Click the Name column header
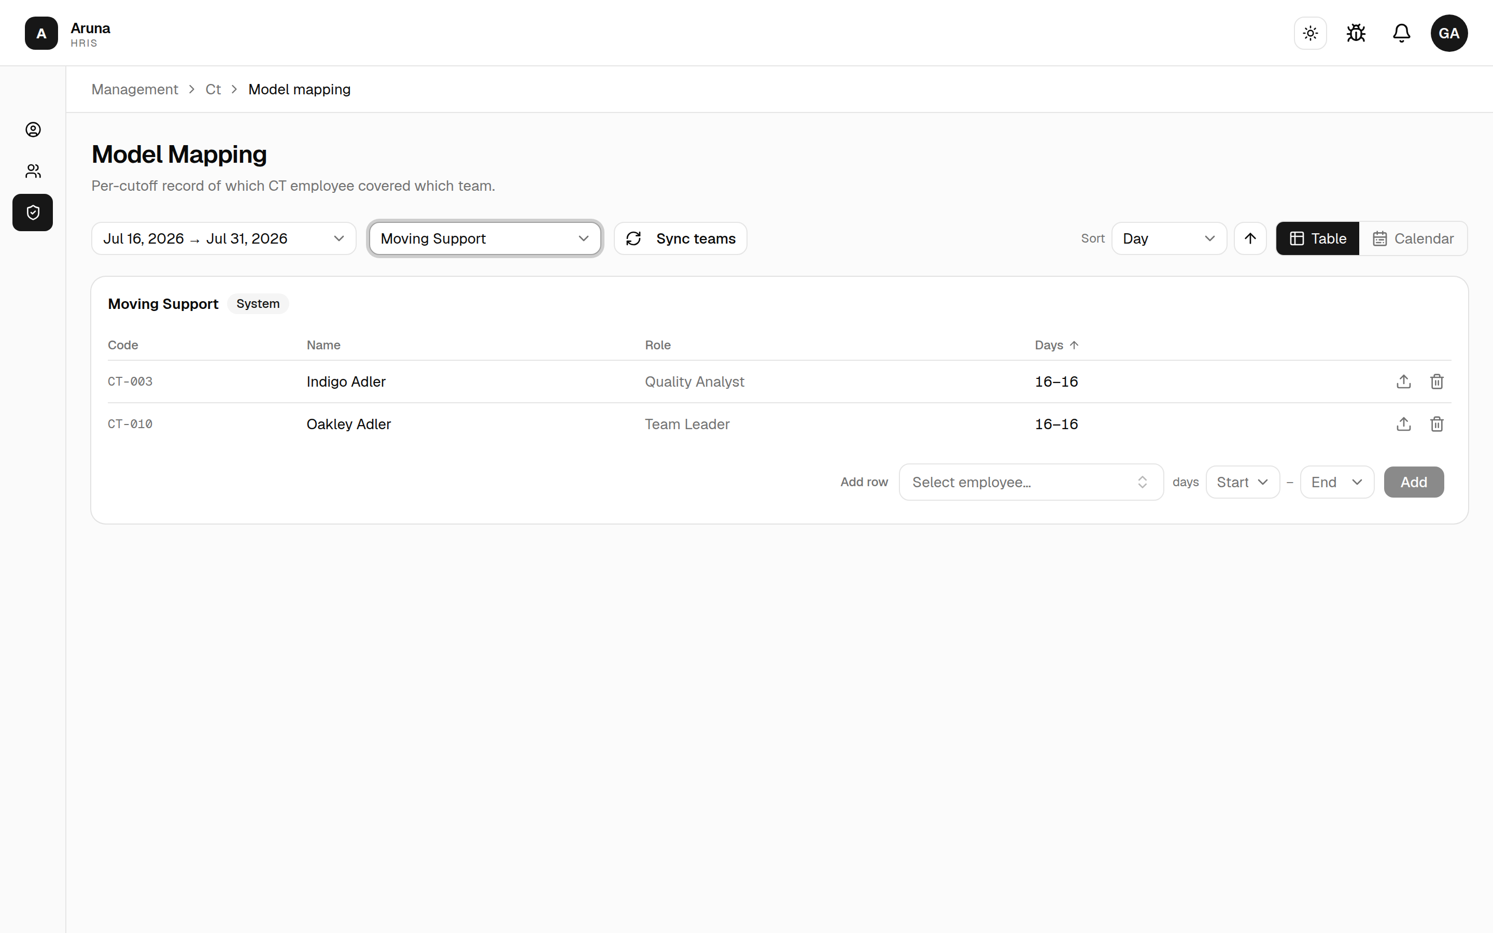 coord(323,345)
